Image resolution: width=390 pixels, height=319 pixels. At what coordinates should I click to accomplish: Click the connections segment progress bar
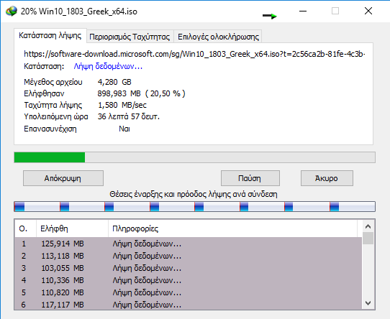tap(194, 207)
